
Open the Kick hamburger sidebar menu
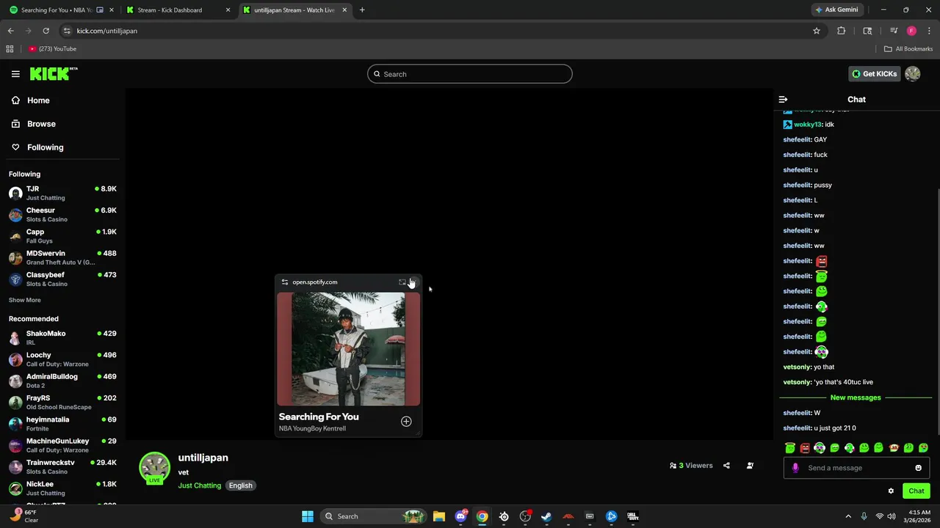[15, 73]
